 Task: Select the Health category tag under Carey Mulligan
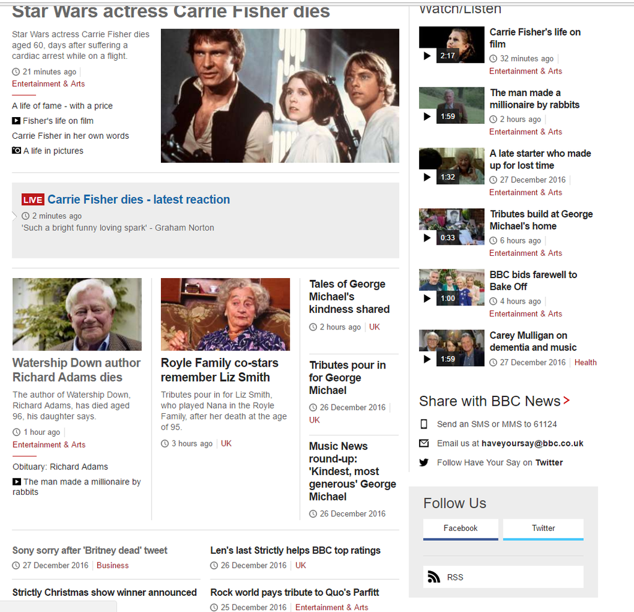[585, 362]
